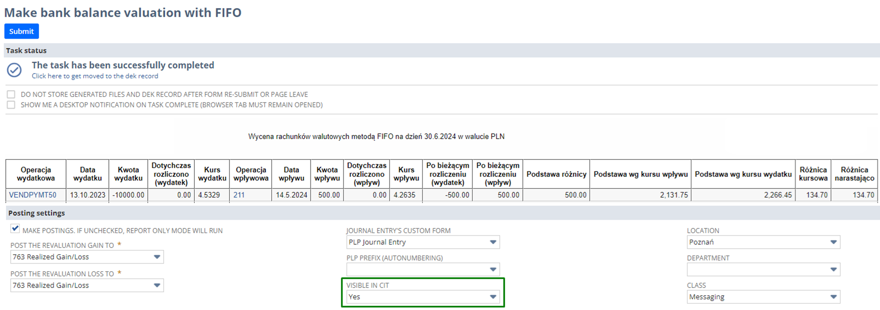Click the Task status section header
880x310 pixels.
click(x=26, y=51)
